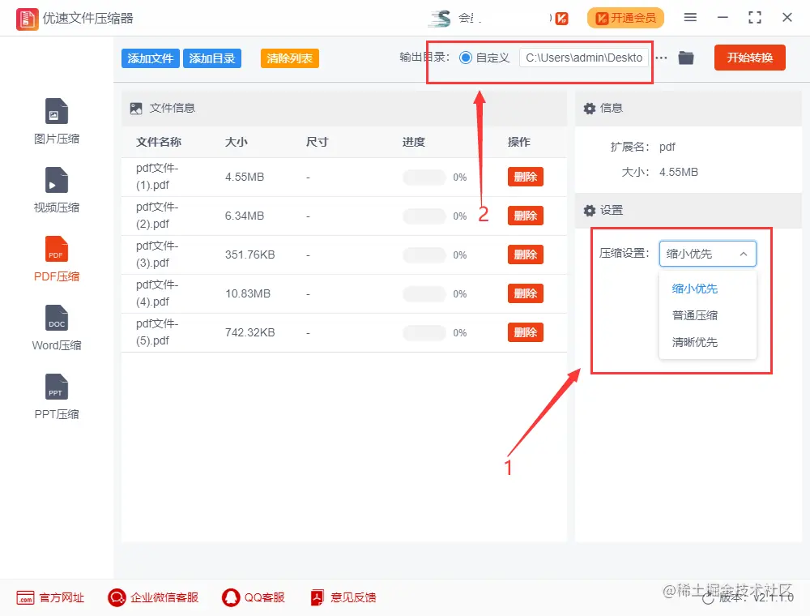This screenshot has height=616, width=810.
Task: Click 开通会员 membership button
Action: (x=625, y=18)
